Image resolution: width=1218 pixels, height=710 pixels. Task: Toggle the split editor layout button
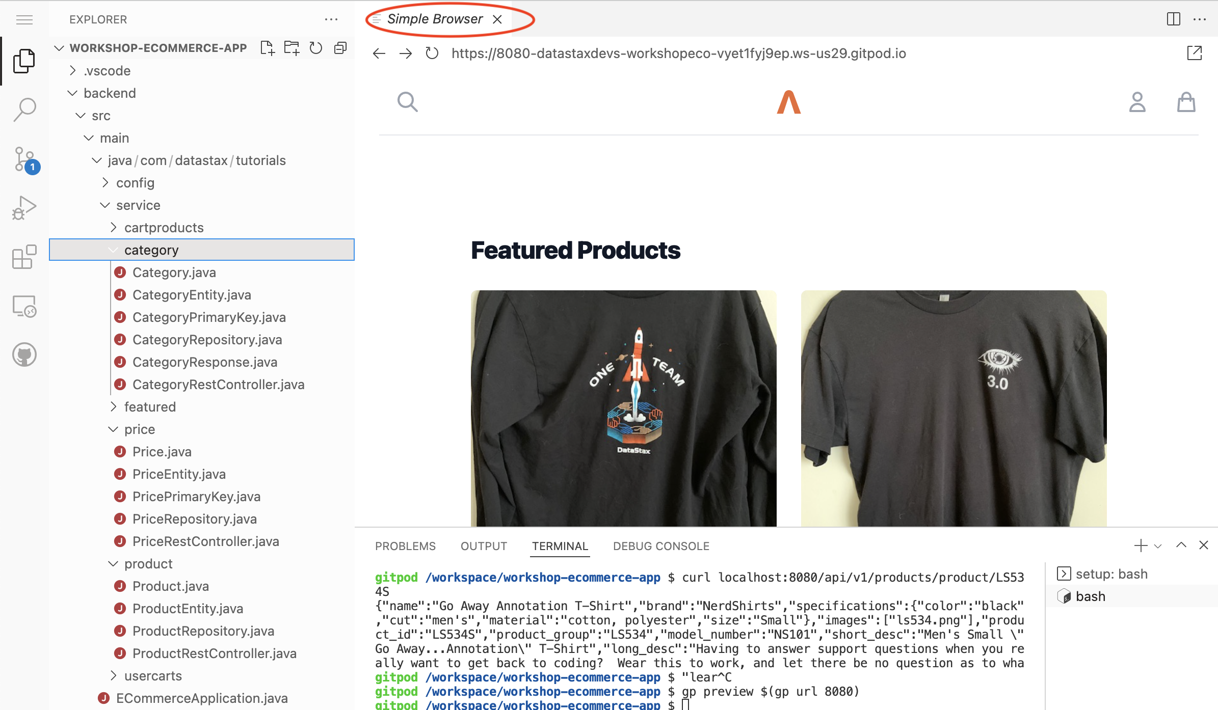pos(1173,19)
